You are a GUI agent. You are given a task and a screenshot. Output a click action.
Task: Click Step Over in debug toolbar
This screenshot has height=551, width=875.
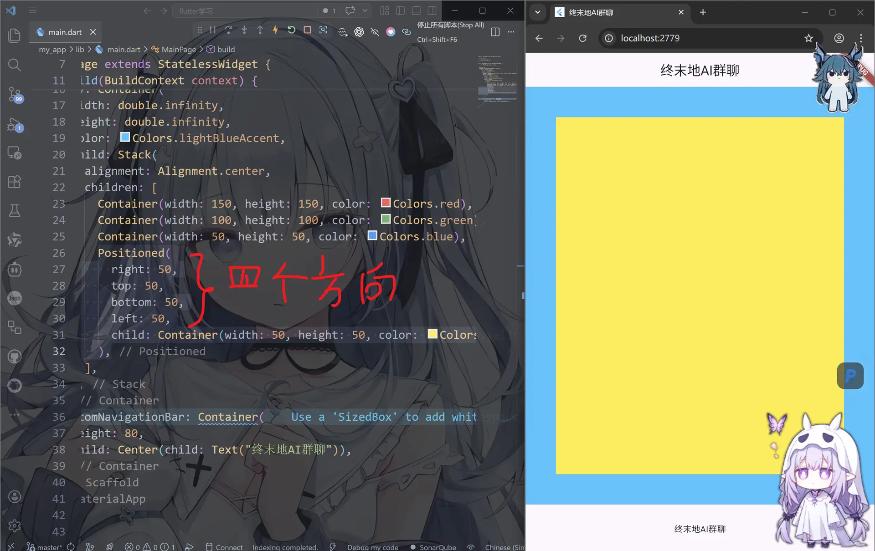click(228, 30)
